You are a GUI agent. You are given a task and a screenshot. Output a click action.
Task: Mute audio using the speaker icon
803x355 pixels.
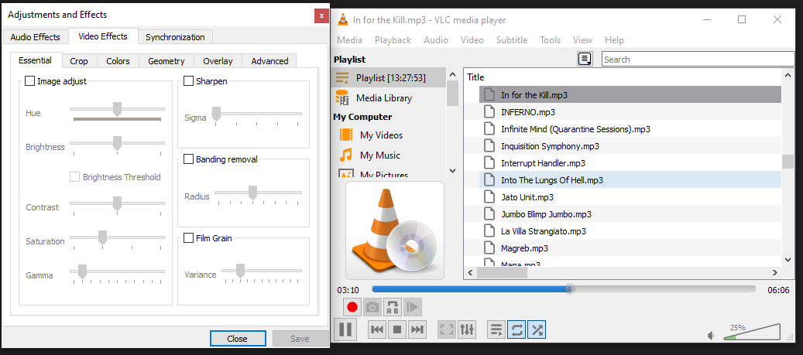[x=712, y=336]
